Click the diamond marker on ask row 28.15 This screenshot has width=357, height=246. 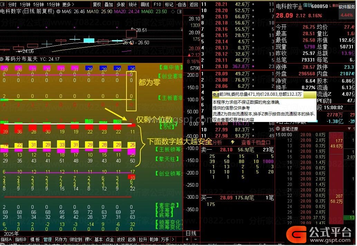pyautogui.click(x=253, y=35)
